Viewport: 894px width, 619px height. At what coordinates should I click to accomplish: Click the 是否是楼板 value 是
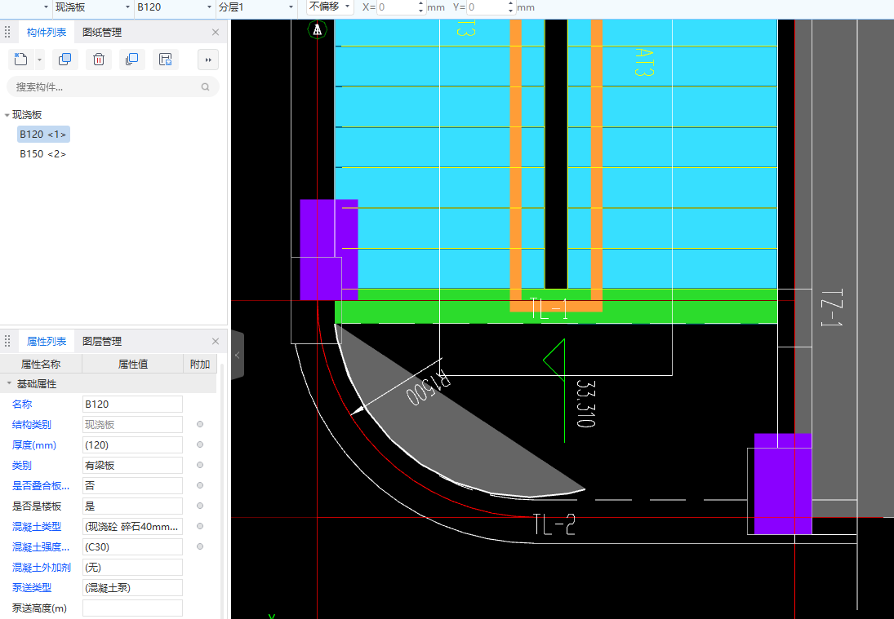[132, 506]
